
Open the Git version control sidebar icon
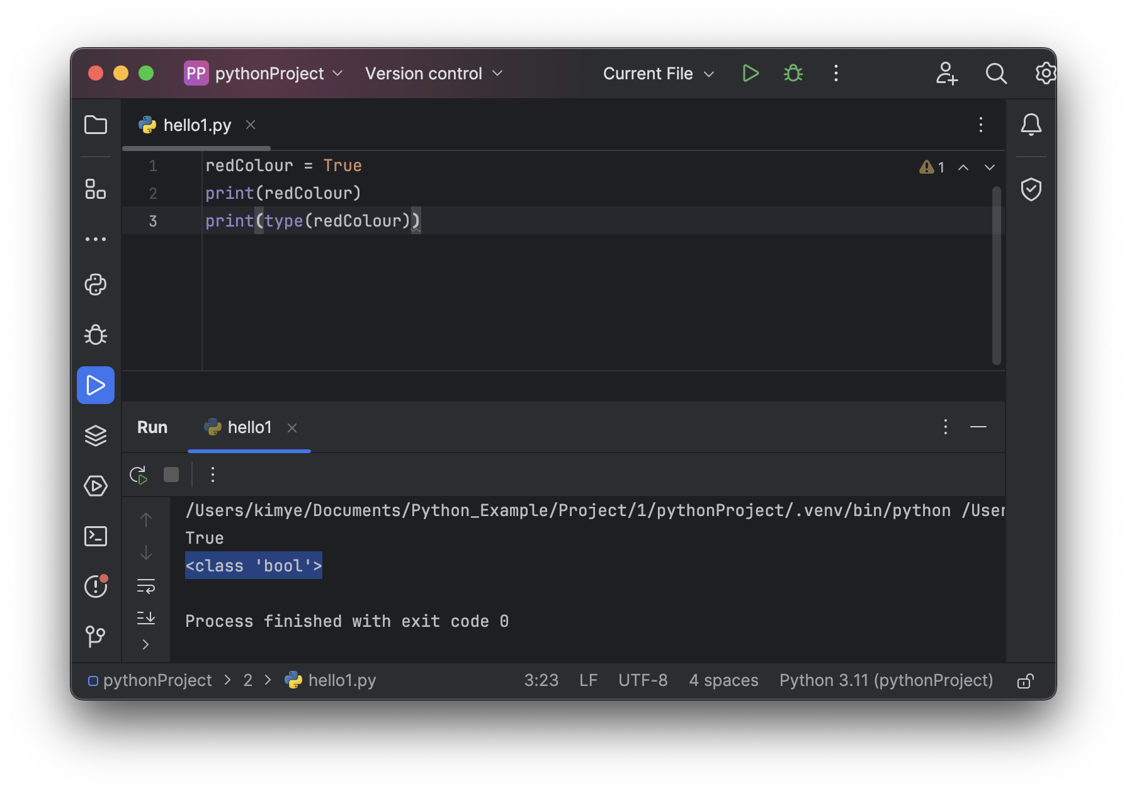(x=96, y=636)
